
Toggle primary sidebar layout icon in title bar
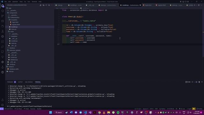[181, 2]
